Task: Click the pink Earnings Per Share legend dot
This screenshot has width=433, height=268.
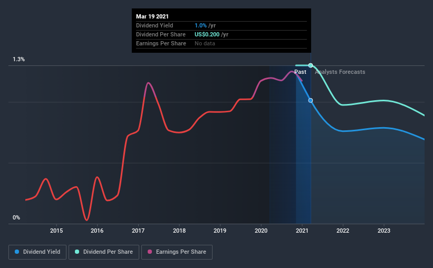Action: pos(150,252)
